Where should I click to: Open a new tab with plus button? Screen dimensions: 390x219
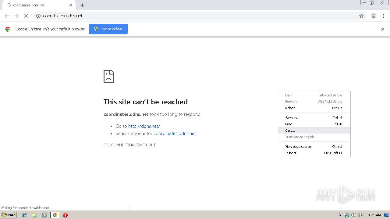tap(82, 5)
